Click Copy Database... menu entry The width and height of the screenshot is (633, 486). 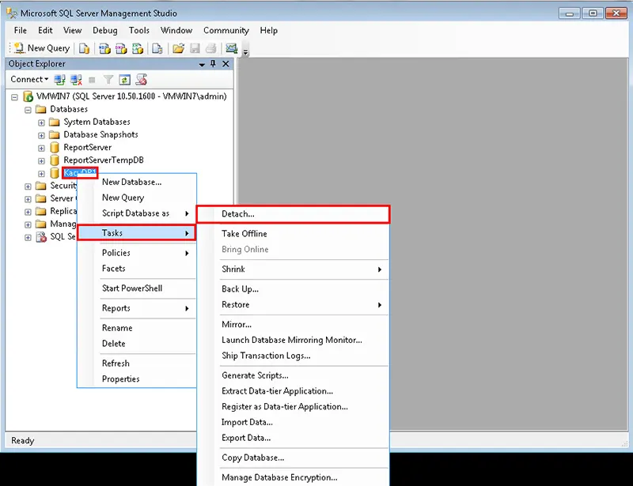[x=293, y=458]
